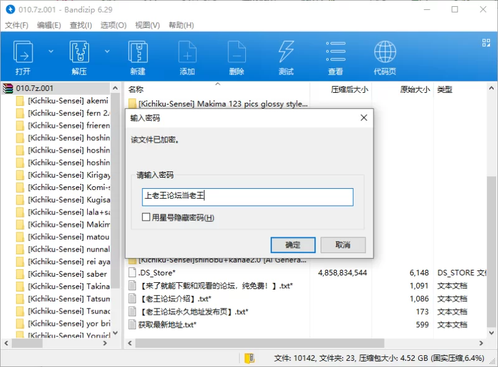Toggle the grid layout icon in toolbar corner
The height and width of the screenshot is (367, 498).
click(x=486, y=42)
